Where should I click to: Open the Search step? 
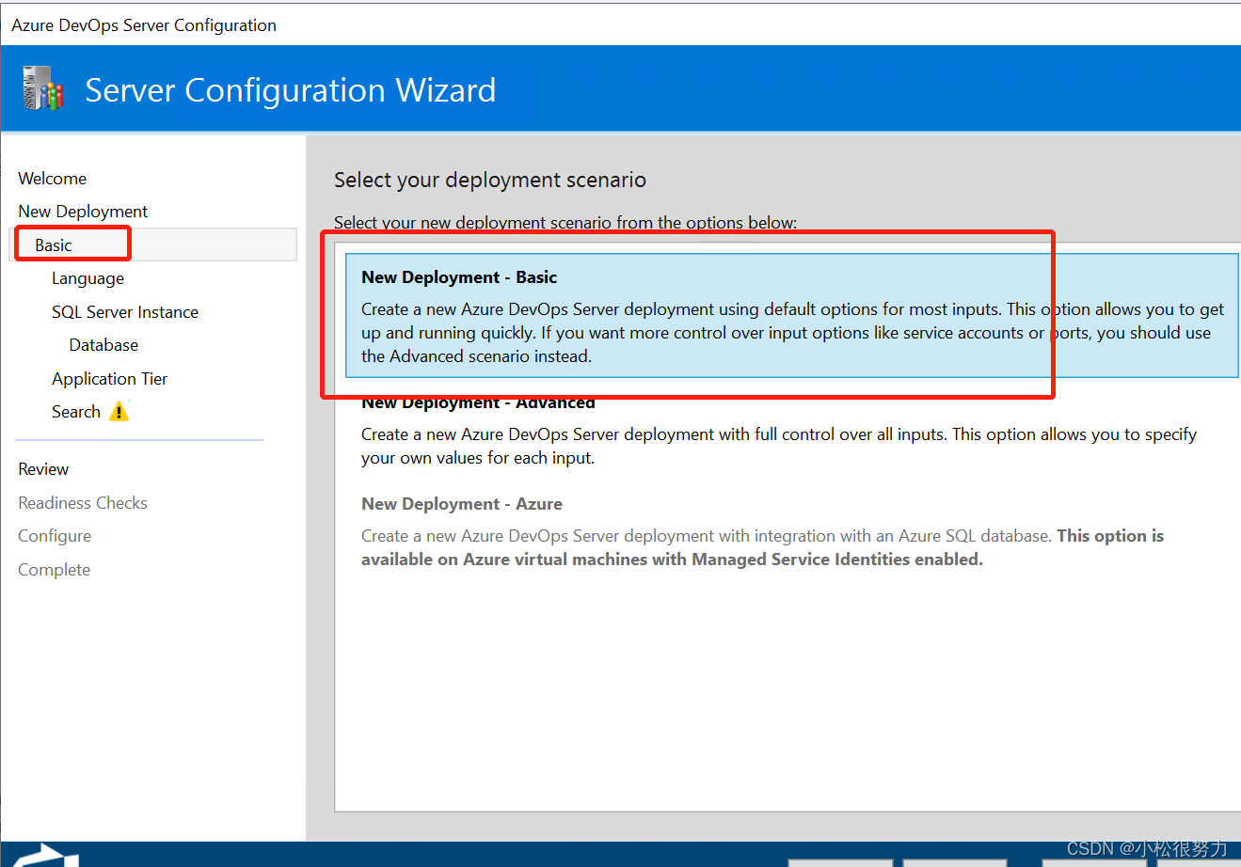76,412
